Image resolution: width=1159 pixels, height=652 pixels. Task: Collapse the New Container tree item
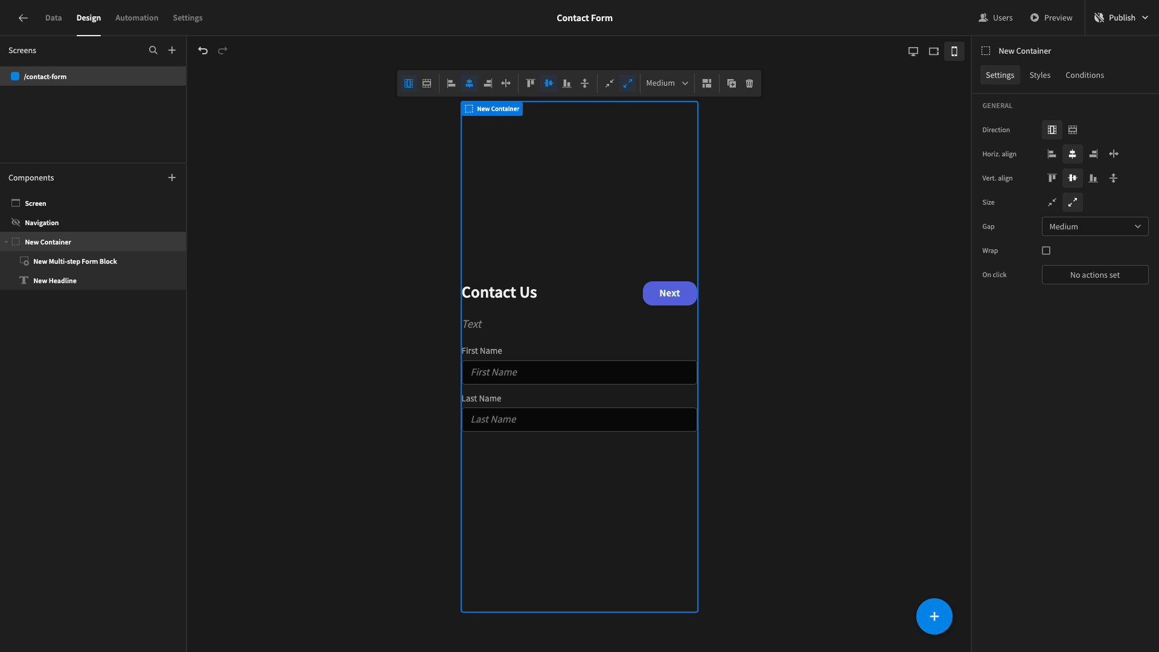coord(6,242)
